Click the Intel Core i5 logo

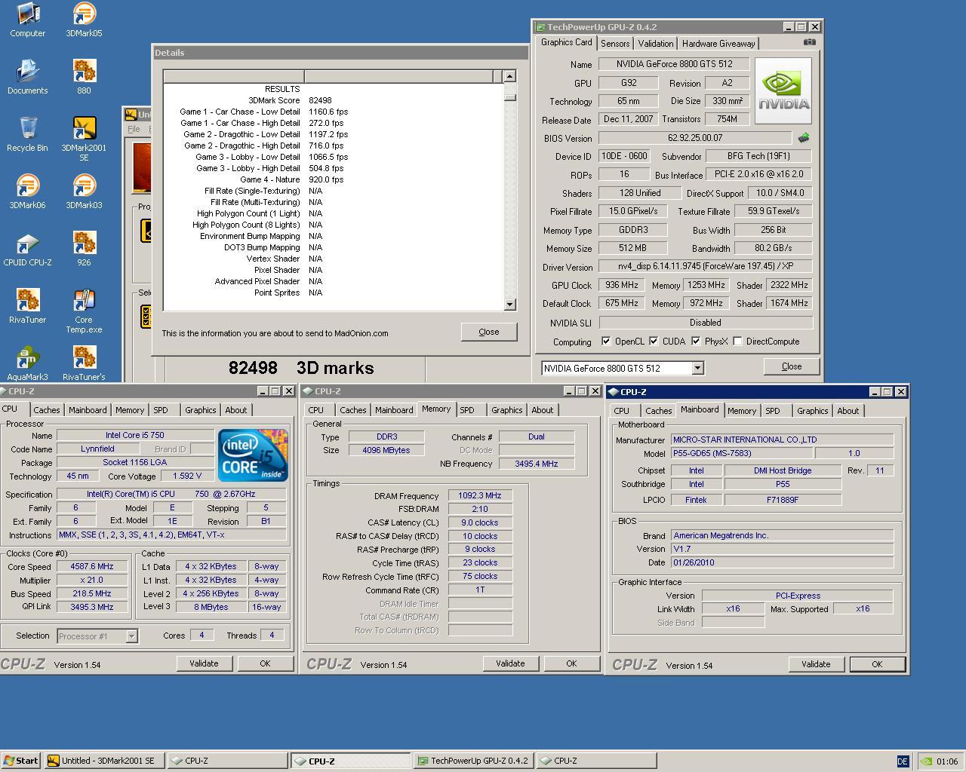tap(253, 455)
